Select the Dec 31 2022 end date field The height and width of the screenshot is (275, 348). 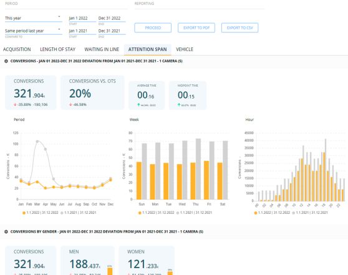pyautogui.click(x=112, y=18)
